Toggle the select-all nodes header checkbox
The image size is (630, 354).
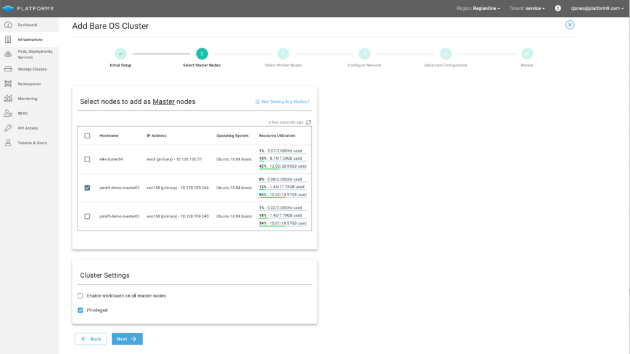click(87, 136)
